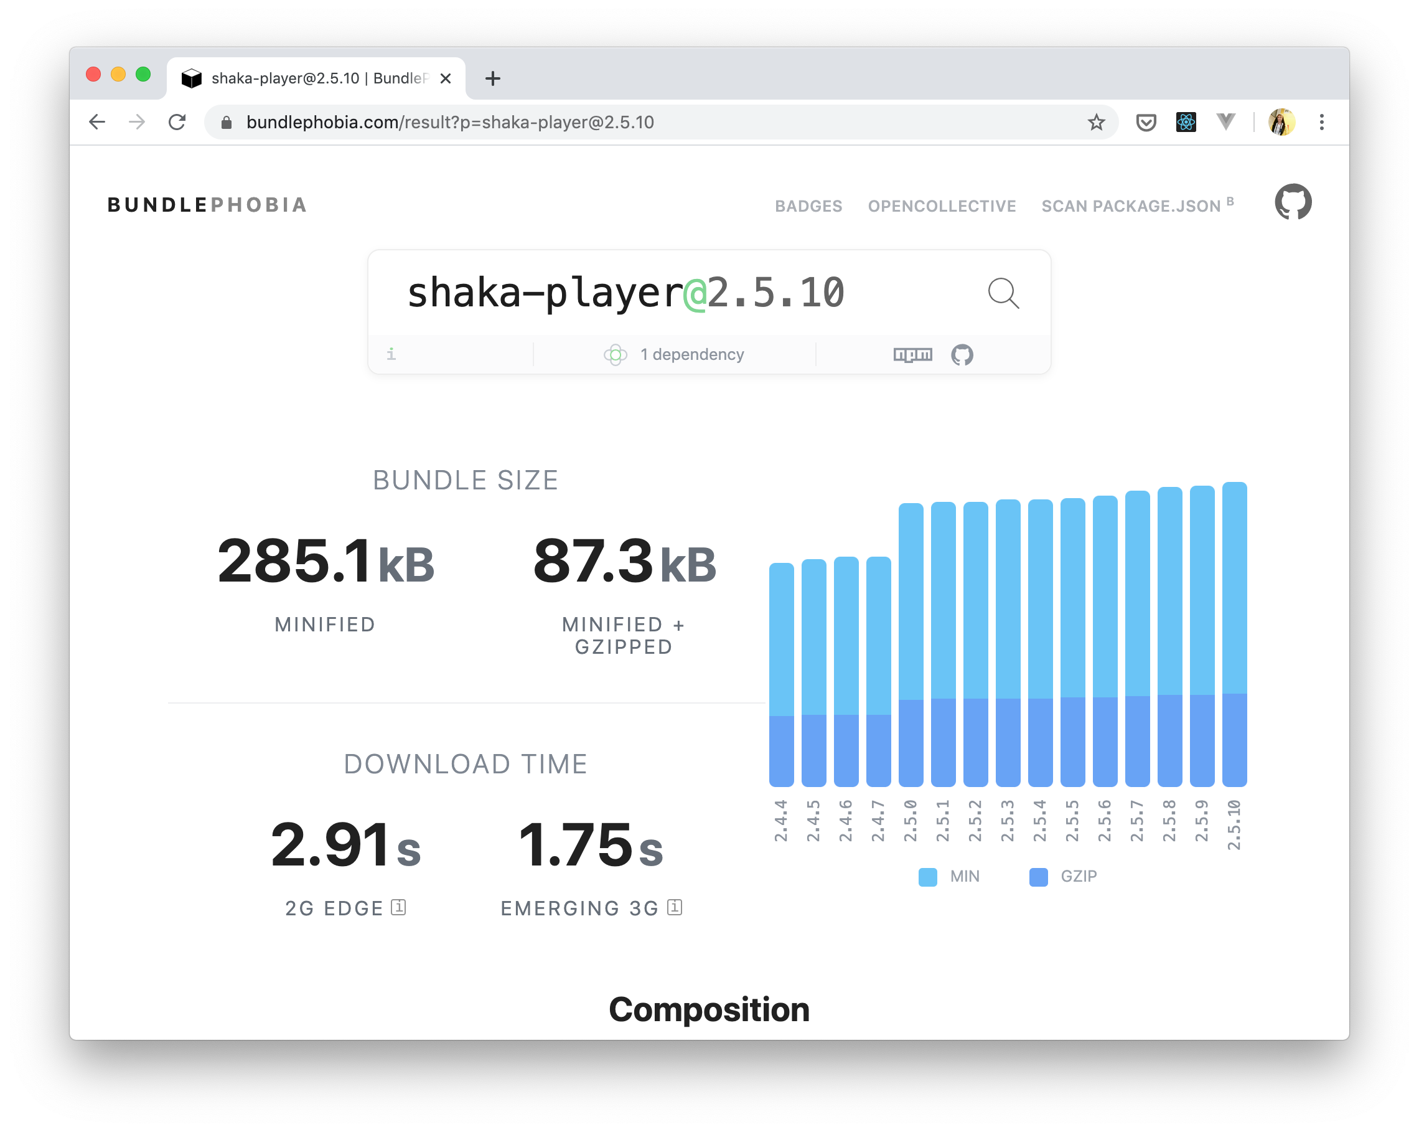The image size is (1419, 1132).
Task: Open the Pocket extension icon
Action: point(1146,122)
